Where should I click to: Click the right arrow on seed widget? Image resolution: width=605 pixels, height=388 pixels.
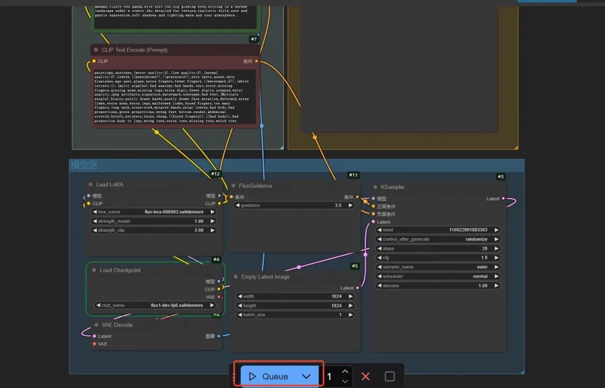click(496, 230)
